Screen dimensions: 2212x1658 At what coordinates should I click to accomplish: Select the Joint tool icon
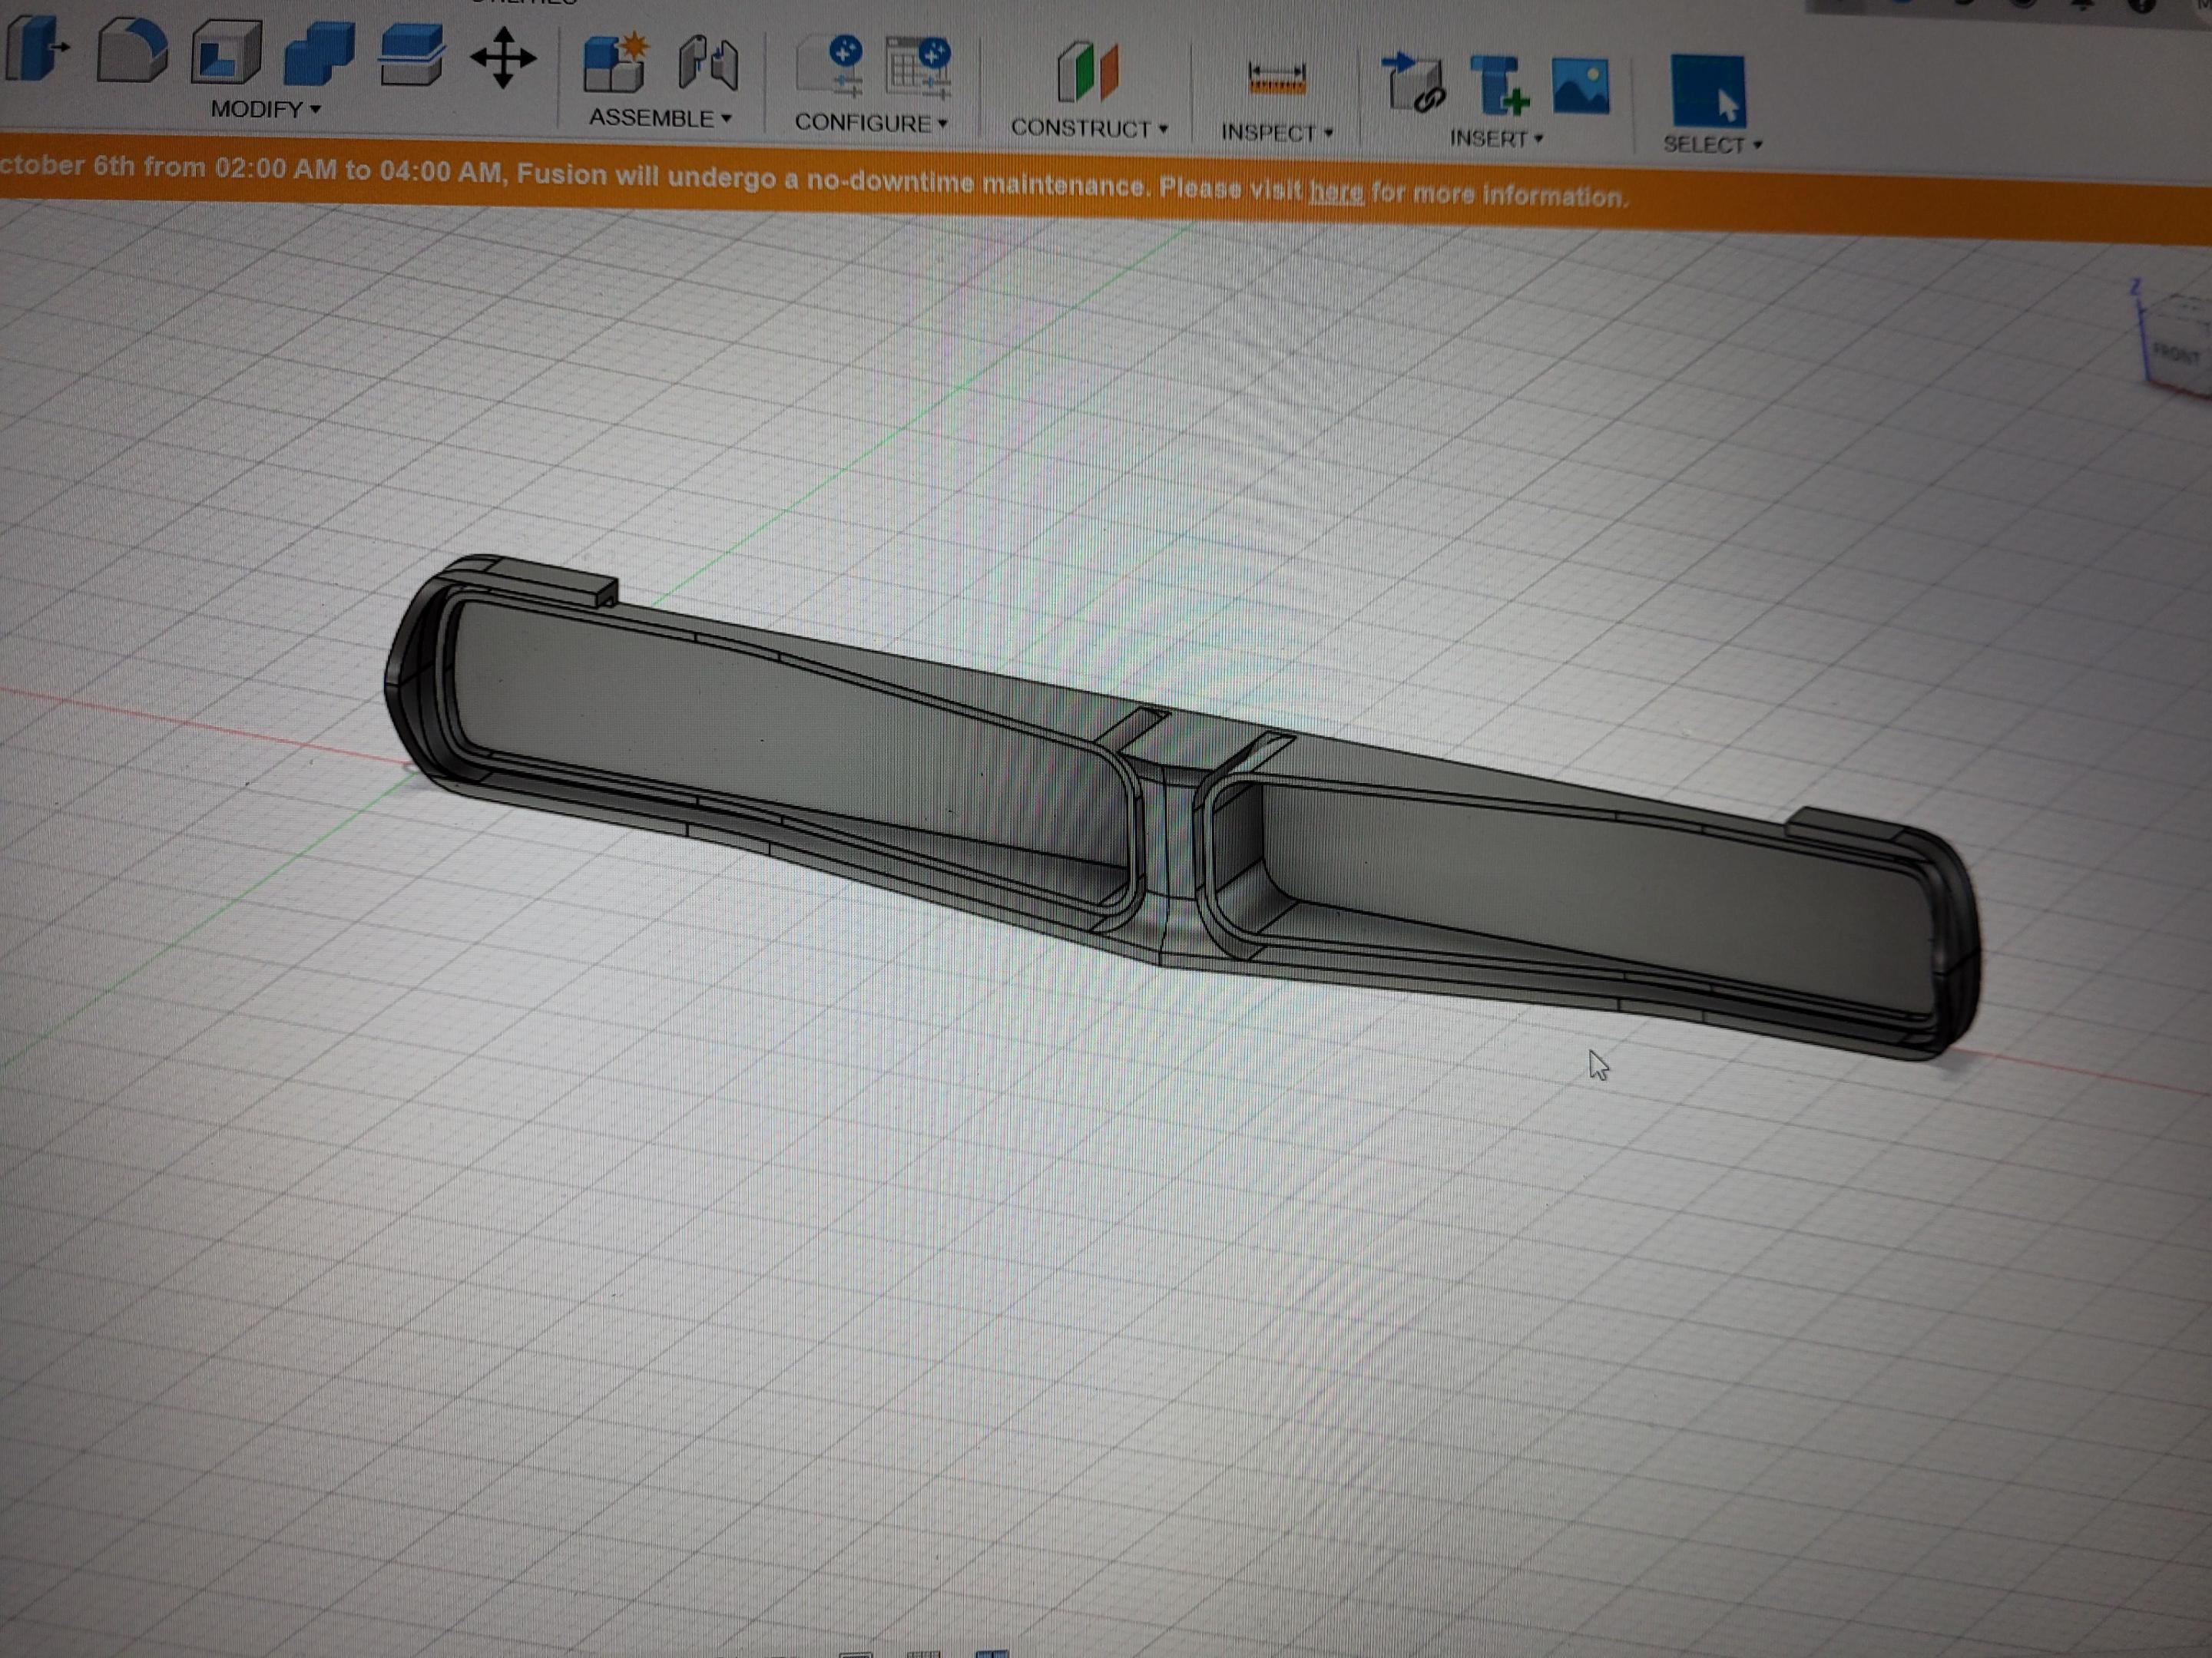coord(708,64)
